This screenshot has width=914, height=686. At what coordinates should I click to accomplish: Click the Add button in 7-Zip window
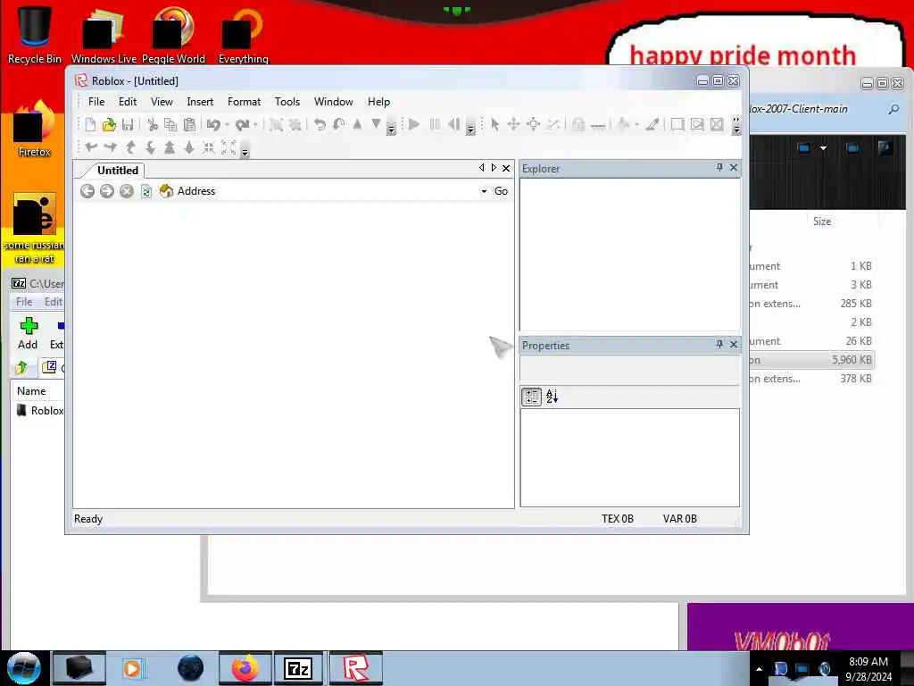point(28,334)
